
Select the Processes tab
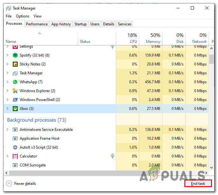pyautogui.click(x=14, y=24)
